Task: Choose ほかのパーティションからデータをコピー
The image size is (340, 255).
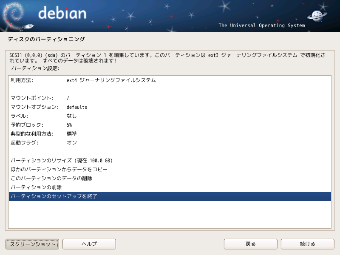Action: (x=170, y=169)
